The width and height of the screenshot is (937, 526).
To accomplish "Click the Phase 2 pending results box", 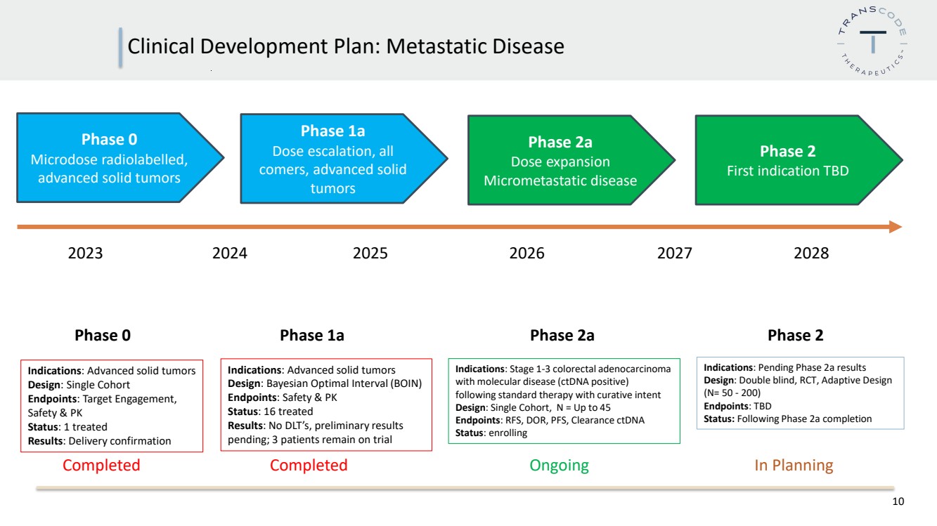I will tap(801, 393).
